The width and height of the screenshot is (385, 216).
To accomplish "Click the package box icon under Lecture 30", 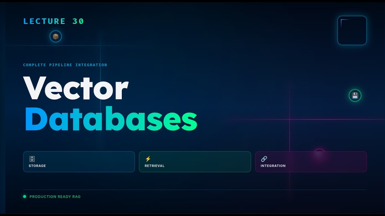I will tap(56, 37).
